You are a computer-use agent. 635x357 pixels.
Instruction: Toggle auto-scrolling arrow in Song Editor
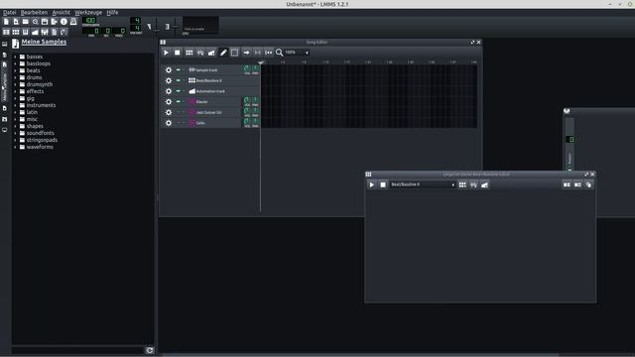point(246,53)
